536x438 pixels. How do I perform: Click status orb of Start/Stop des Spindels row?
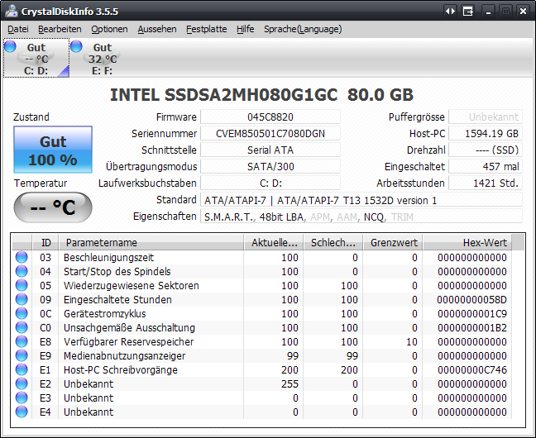coord(22,271)
